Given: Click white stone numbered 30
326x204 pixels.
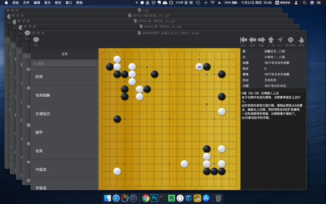Looking at the screenshot, I should point(199,67).
